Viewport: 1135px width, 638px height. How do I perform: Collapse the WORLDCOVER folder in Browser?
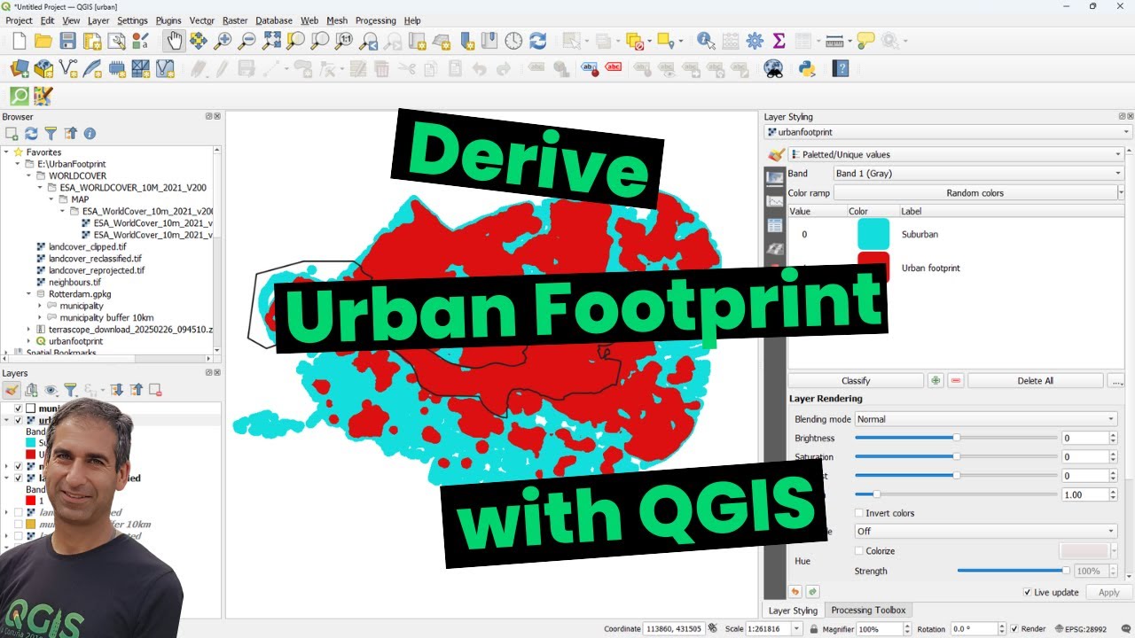[29, 175]
